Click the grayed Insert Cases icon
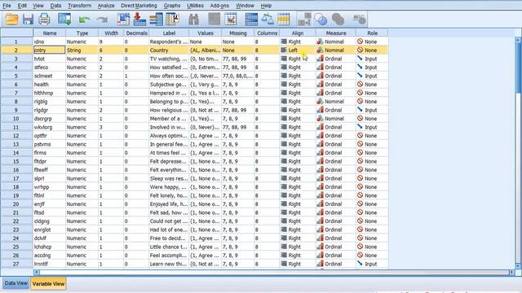522x293 pixels. click(214, 20)
